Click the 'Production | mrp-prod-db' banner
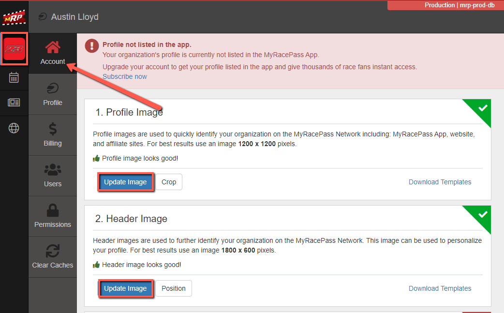The height and width of the screenshot is (313, 504). 445,5
